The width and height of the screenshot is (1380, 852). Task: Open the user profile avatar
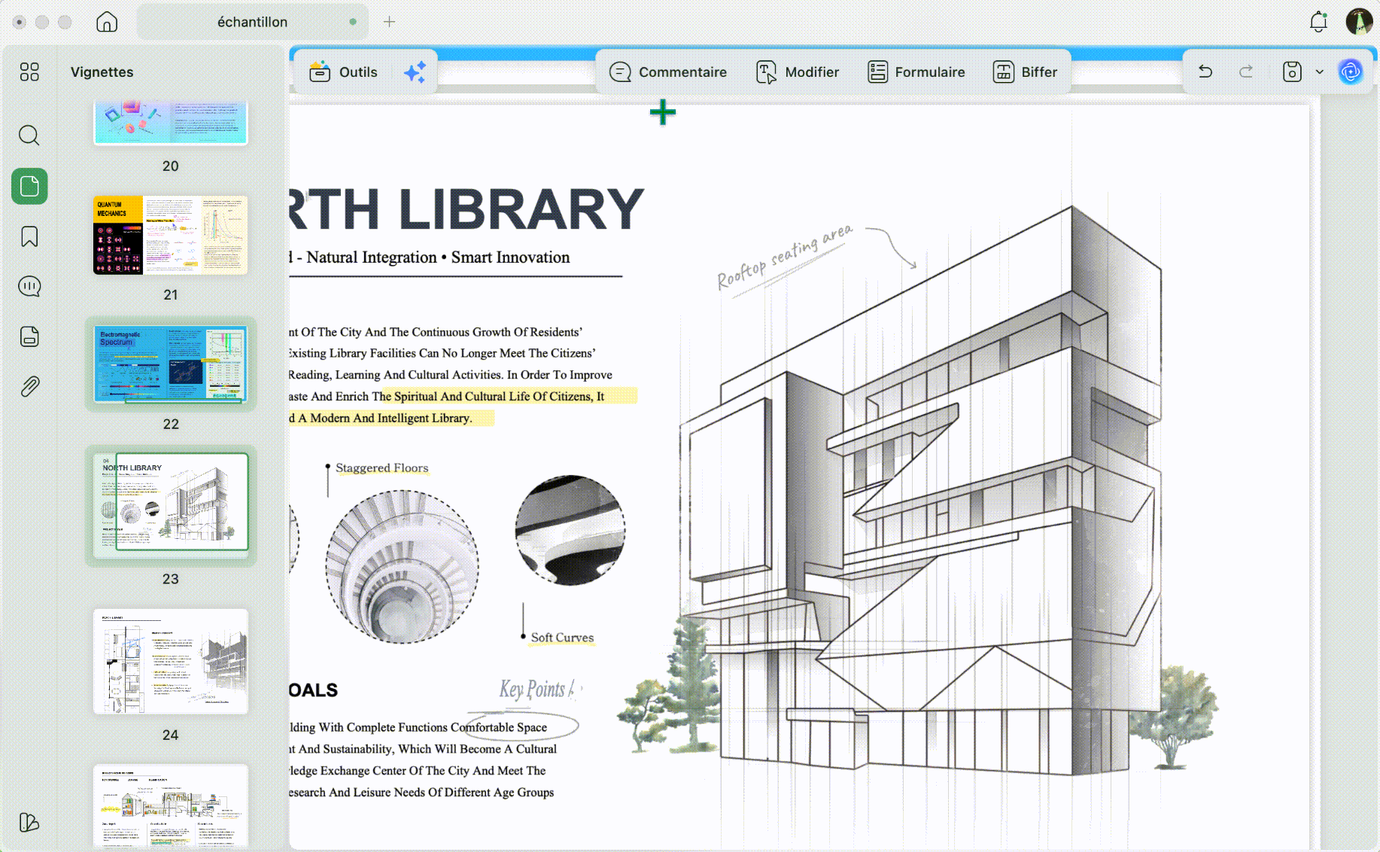tap(1359, 22)
